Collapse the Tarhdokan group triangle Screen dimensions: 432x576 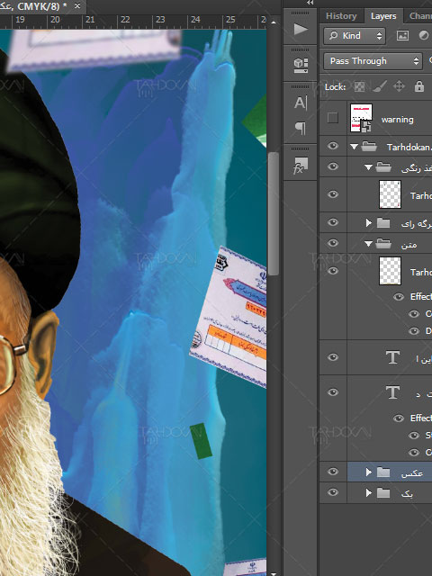[354, 147]
